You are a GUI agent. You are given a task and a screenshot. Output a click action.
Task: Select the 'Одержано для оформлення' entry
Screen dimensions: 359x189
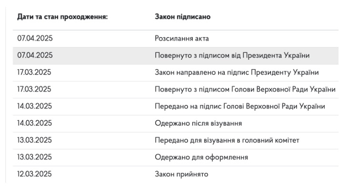point(201,157)
